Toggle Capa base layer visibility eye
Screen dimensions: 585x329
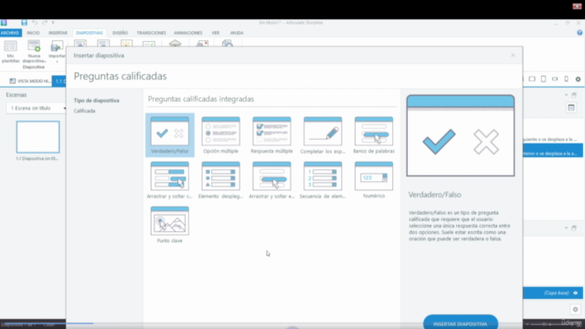tap(575, 292)
